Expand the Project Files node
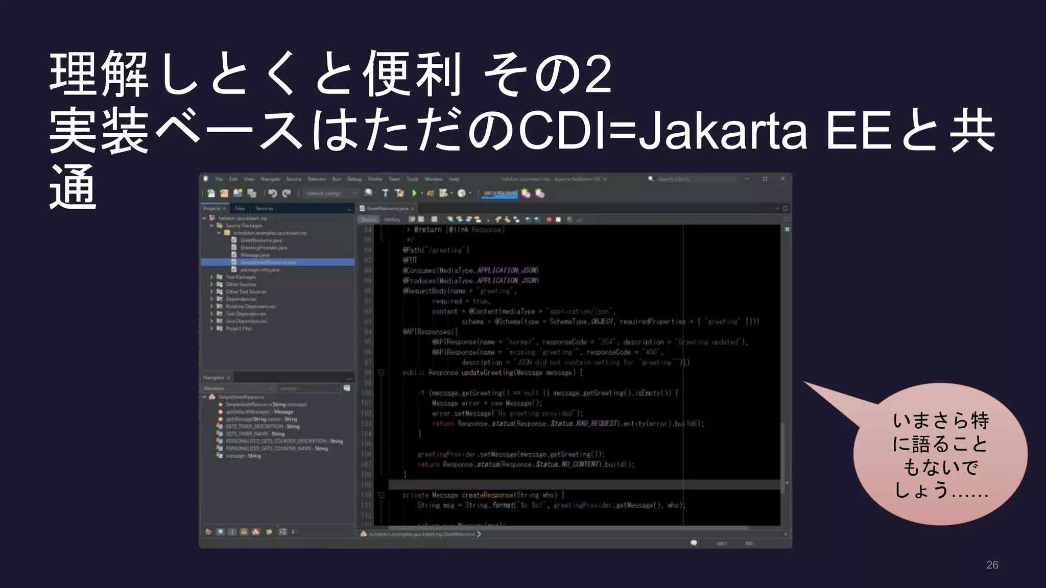 [x=212, y=329]
